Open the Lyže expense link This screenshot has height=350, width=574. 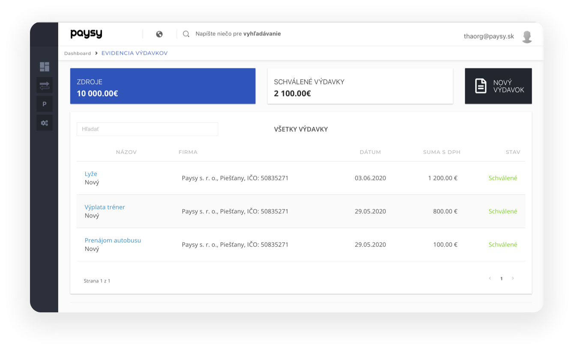point(91,174)
